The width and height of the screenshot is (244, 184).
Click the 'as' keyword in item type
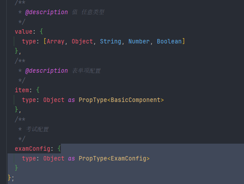pyautogui.click(x=72, y=100)
